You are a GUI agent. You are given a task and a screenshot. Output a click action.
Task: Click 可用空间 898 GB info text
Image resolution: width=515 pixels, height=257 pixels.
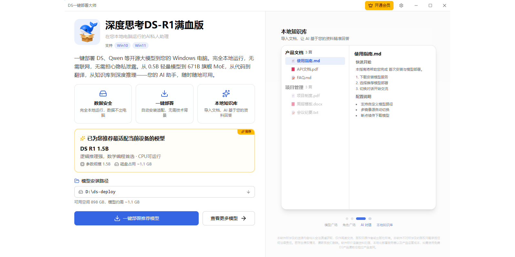107,202
